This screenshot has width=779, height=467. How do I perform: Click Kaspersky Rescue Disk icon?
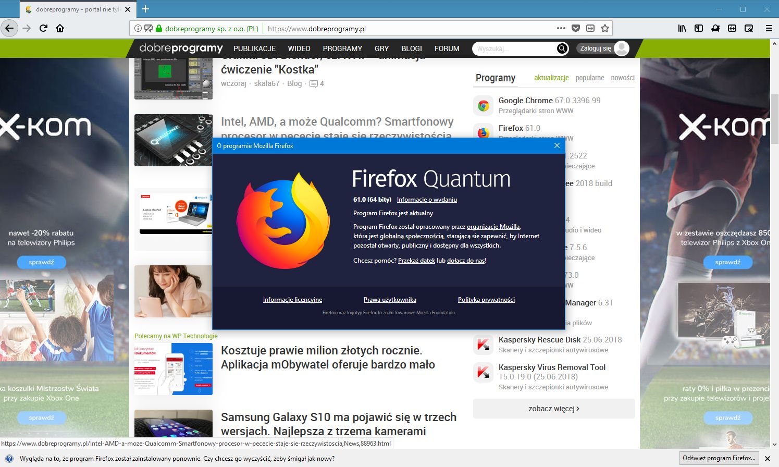tap(483, 345)
